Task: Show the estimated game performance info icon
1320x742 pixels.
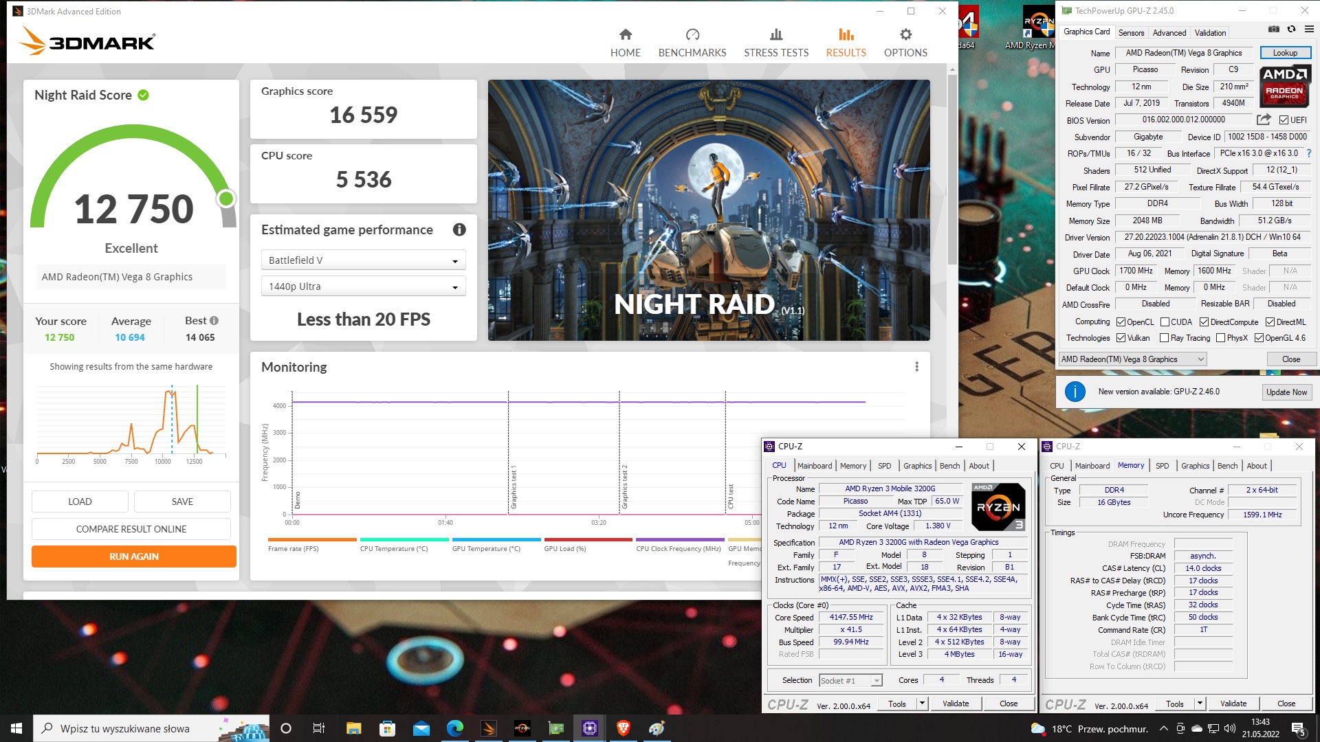Action: (x=459, y=229)
